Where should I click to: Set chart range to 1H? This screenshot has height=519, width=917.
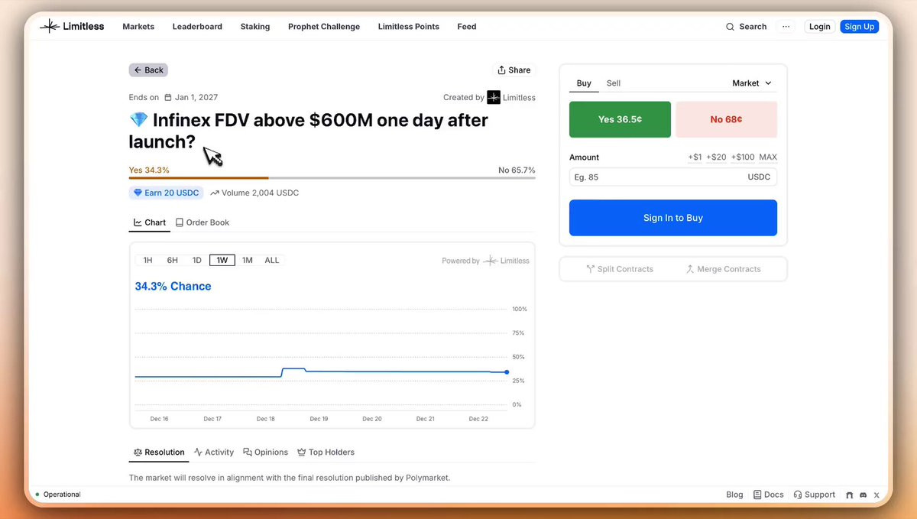click(148, 260)
